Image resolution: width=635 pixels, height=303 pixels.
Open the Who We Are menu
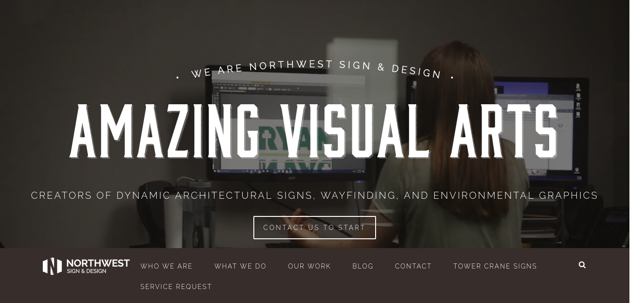(x=166, y=266)
